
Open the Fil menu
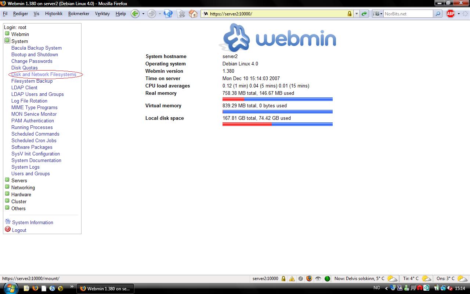5,14
